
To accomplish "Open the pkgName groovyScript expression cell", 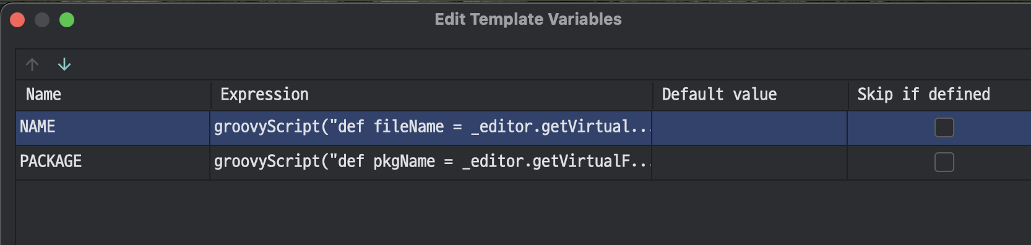I will click(x=431, y=162).
